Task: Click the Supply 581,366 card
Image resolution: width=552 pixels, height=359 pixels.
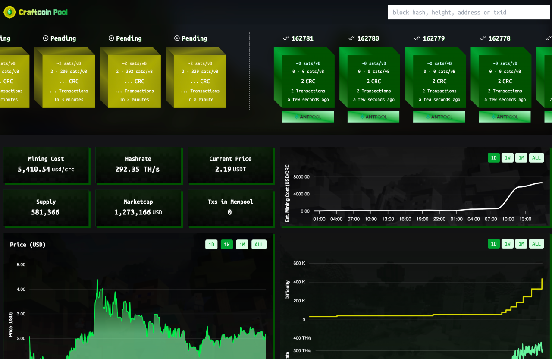Action: [x=47, y=208]
